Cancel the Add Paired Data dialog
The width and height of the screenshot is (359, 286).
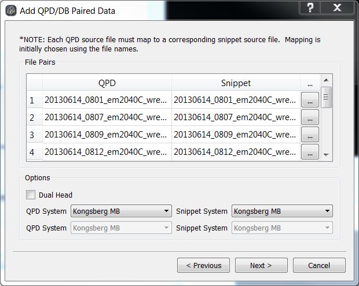[319, 265]
